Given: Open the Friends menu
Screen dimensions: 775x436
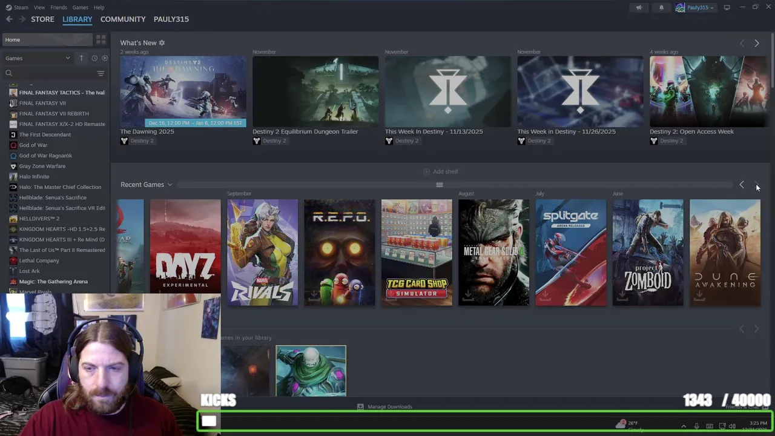Looking at the screenshot, I should click(x=59, y=7).
